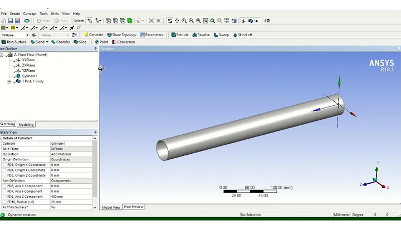Screen dimensions: 401x225
Task: Click the Redo button
Action: [61, 21]
